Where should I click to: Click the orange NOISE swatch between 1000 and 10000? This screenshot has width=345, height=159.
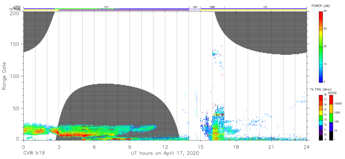331,108
